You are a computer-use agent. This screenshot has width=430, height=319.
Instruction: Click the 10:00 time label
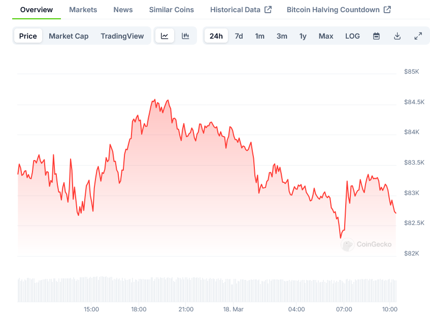(390, 309)
